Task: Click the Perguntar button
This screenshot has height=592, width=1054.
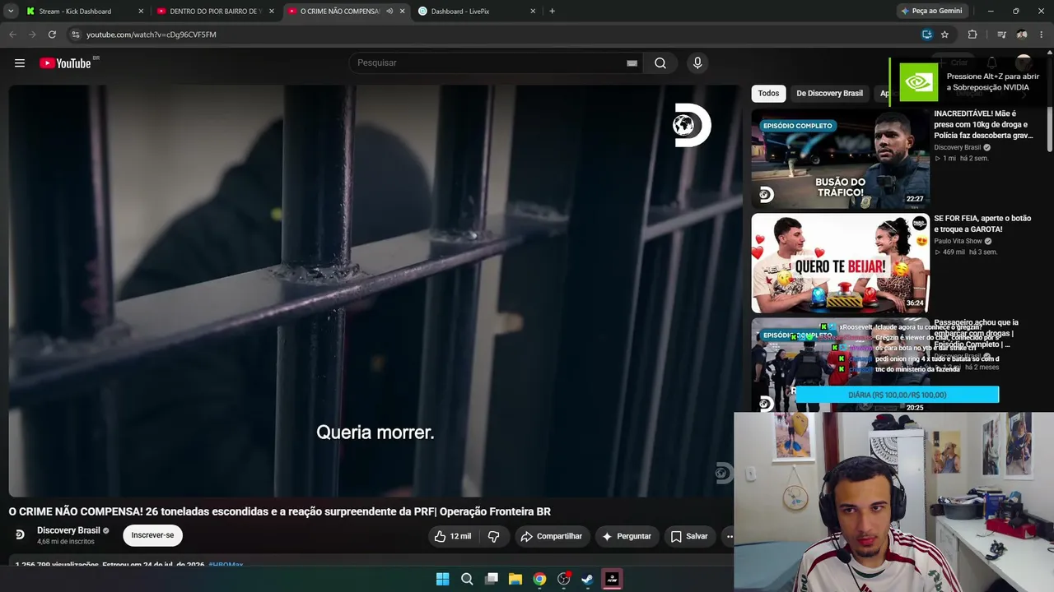Action: tap(627, 536)
